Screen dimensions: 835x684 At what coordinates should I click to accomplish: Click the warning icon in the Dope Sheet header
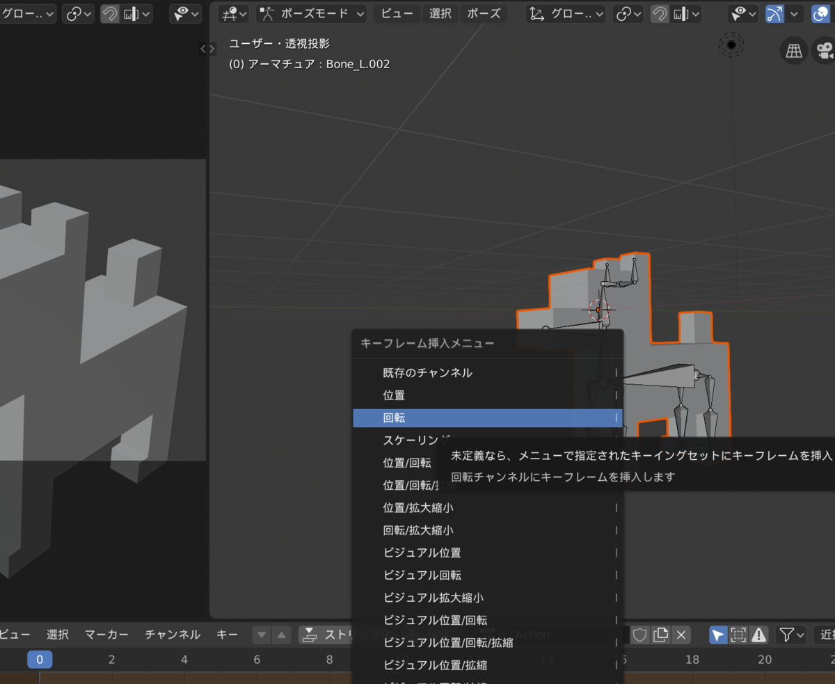(x=758, y=635)
